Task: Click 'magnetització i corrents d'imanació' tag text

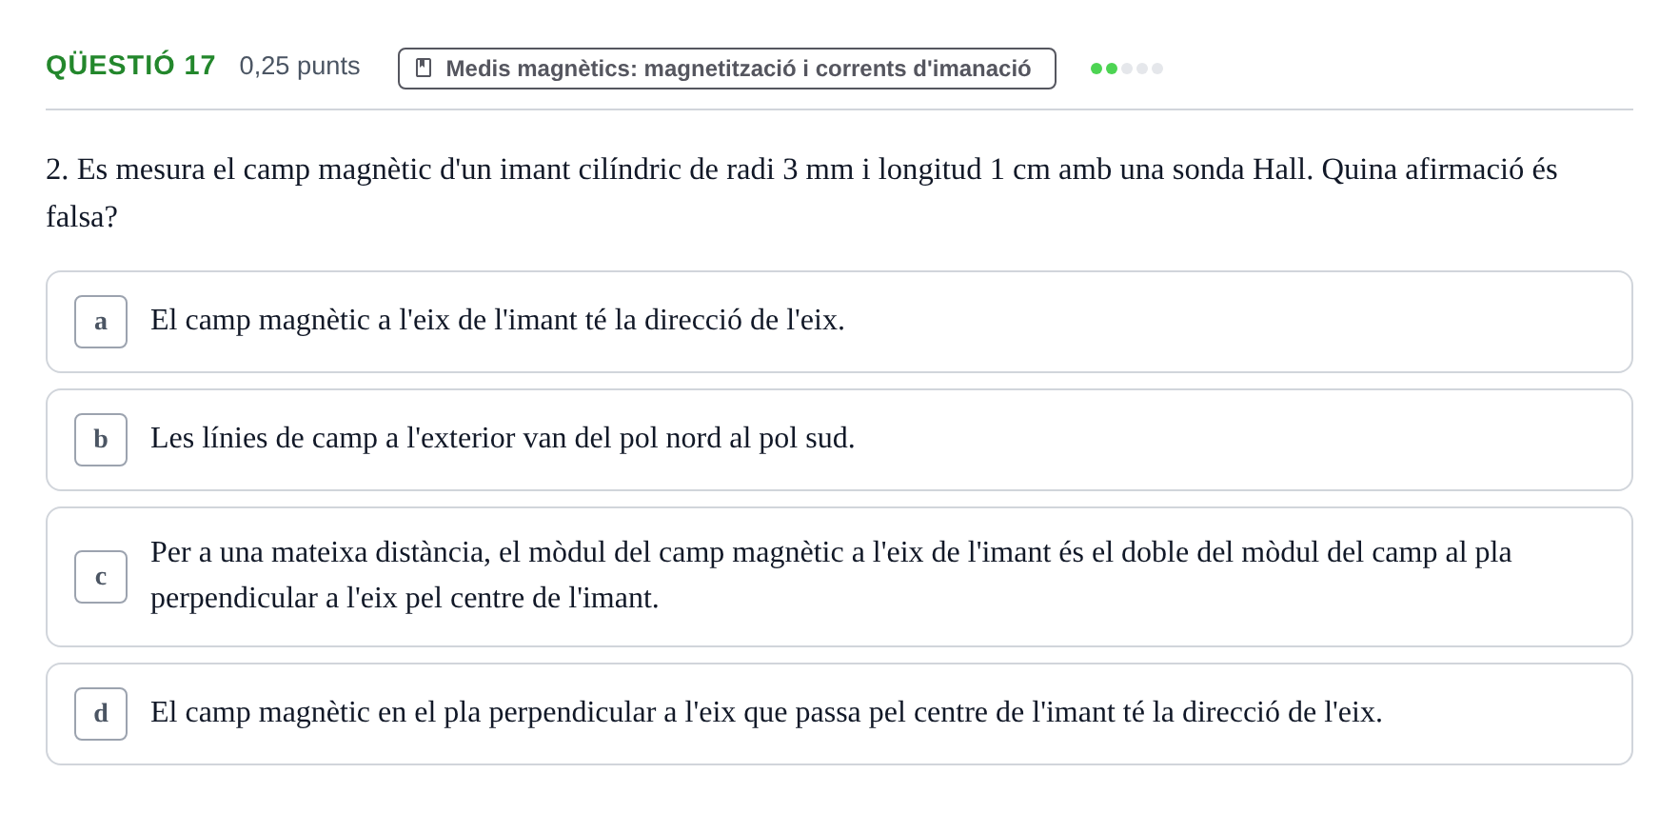Action: point(838,69)
